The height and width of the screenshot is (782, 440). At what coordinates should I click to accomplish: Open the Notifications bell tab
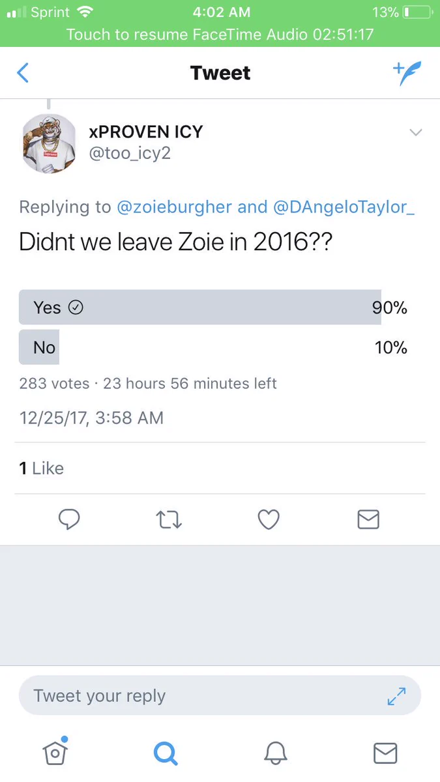click(276, 753)
